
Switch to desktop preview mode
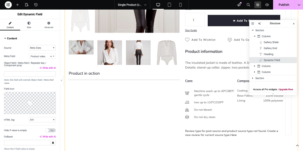158,5
